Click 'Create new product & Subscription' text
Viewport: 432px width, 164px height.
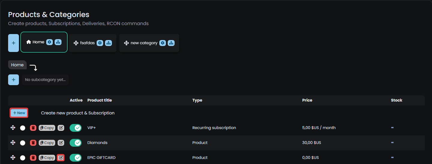pos(78,113)
